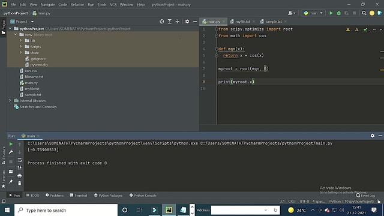384x216 pixels.
Task: Open Project panel settings gear
Action: pos(187,22)
